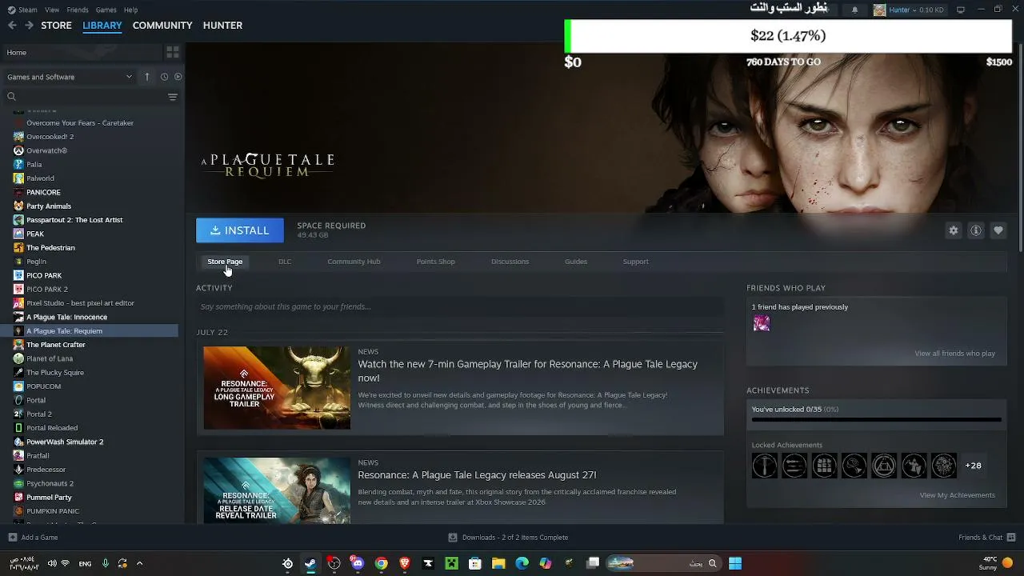Screen dimensions: 1024x576
Task: Open Microsoft Edge from the taskbar
Action: pyautogui.click(x=522, y=563)
